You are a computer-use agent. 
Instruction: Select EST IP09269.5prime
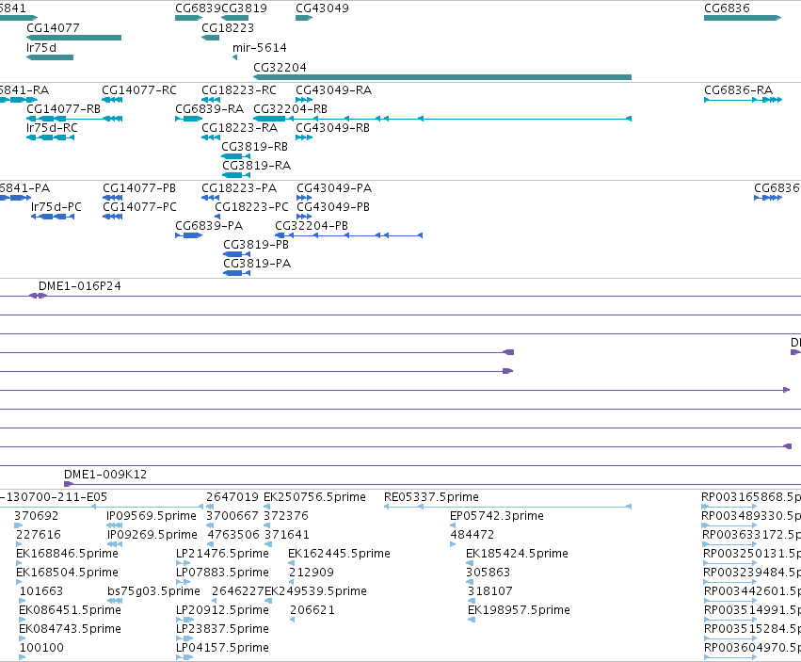click(x=152, y=535)
